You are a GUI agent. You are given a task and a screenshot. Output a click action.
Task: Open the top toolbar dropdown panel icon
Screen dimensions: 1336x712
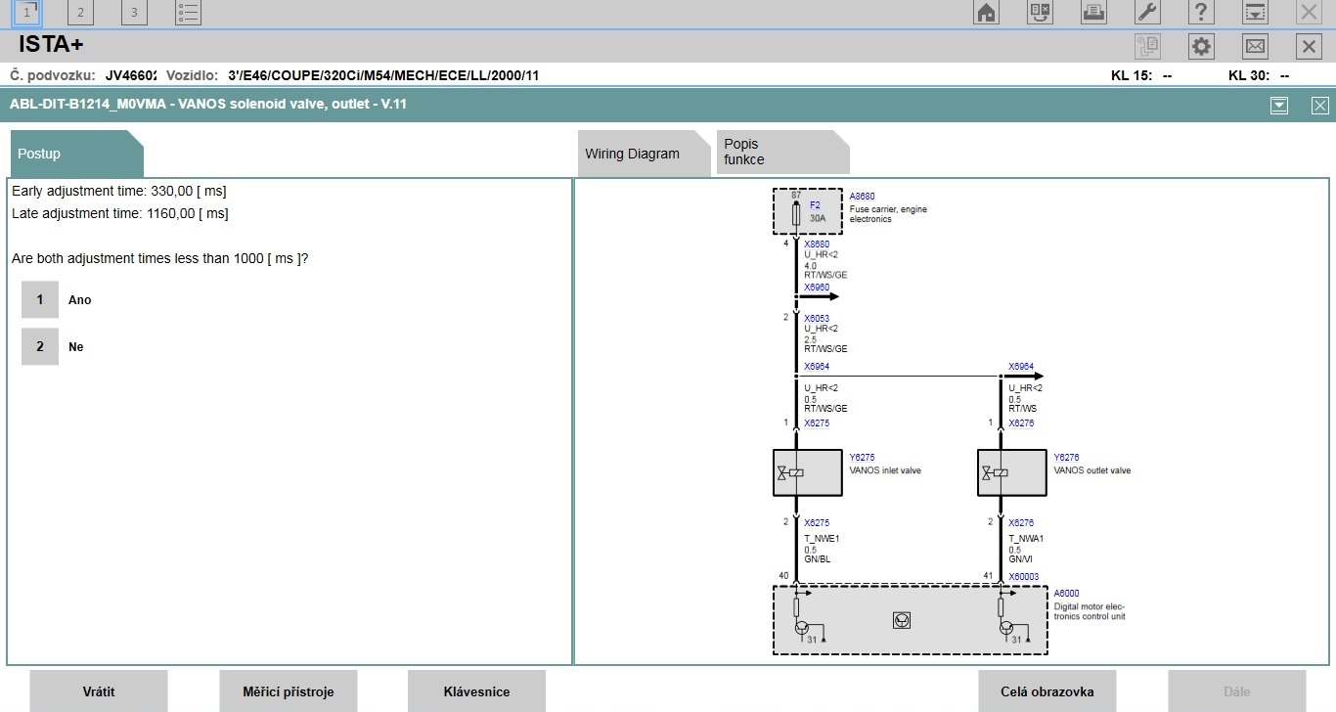tap(1254, 13)
